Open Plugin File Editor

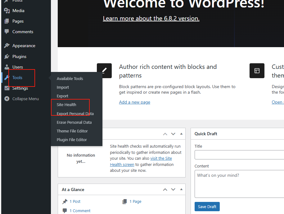72,140
